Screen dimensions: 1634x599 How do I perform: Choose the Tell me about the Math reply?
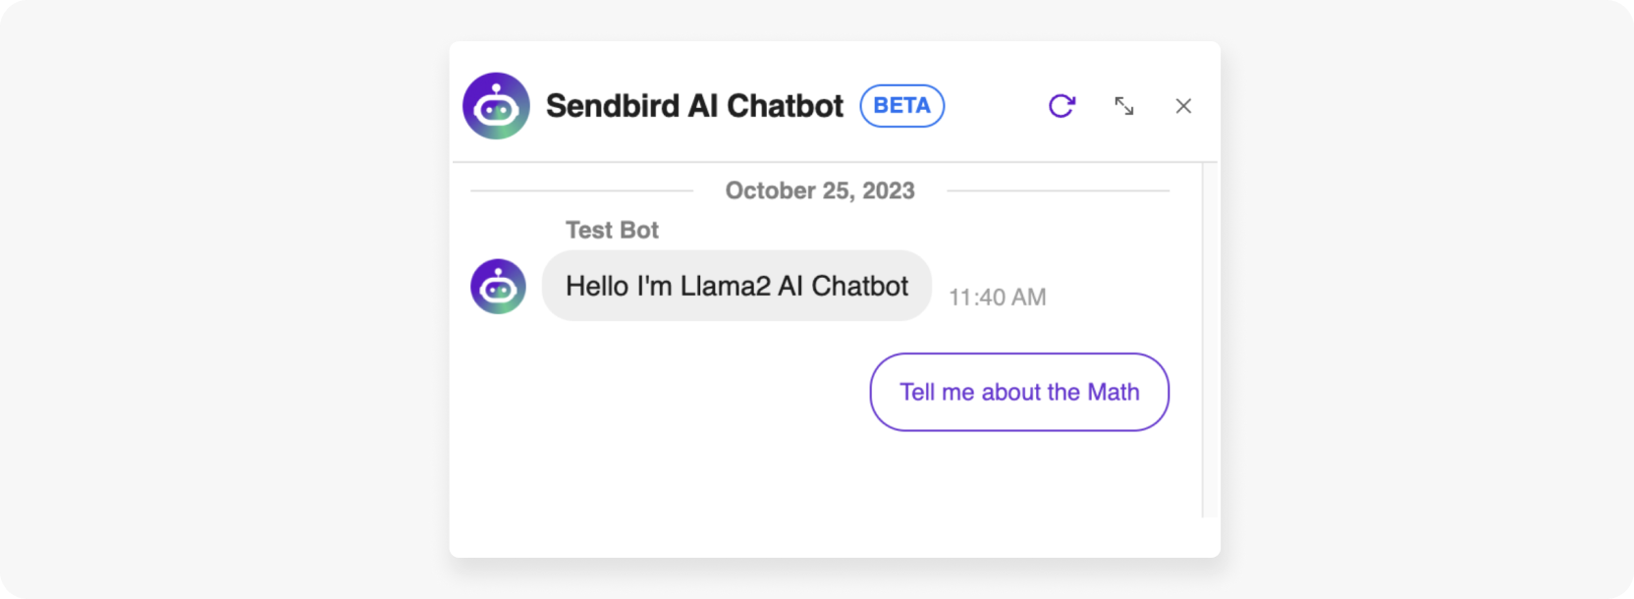(x=1019, y=392)
